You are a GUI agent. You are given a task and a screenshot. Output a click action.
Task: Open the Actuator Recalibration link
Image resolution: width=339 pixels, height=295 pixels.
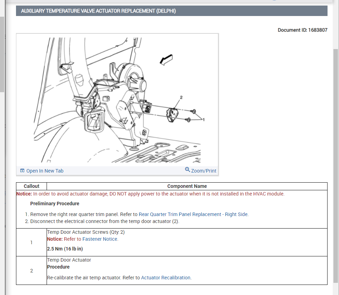click(166, 278)
